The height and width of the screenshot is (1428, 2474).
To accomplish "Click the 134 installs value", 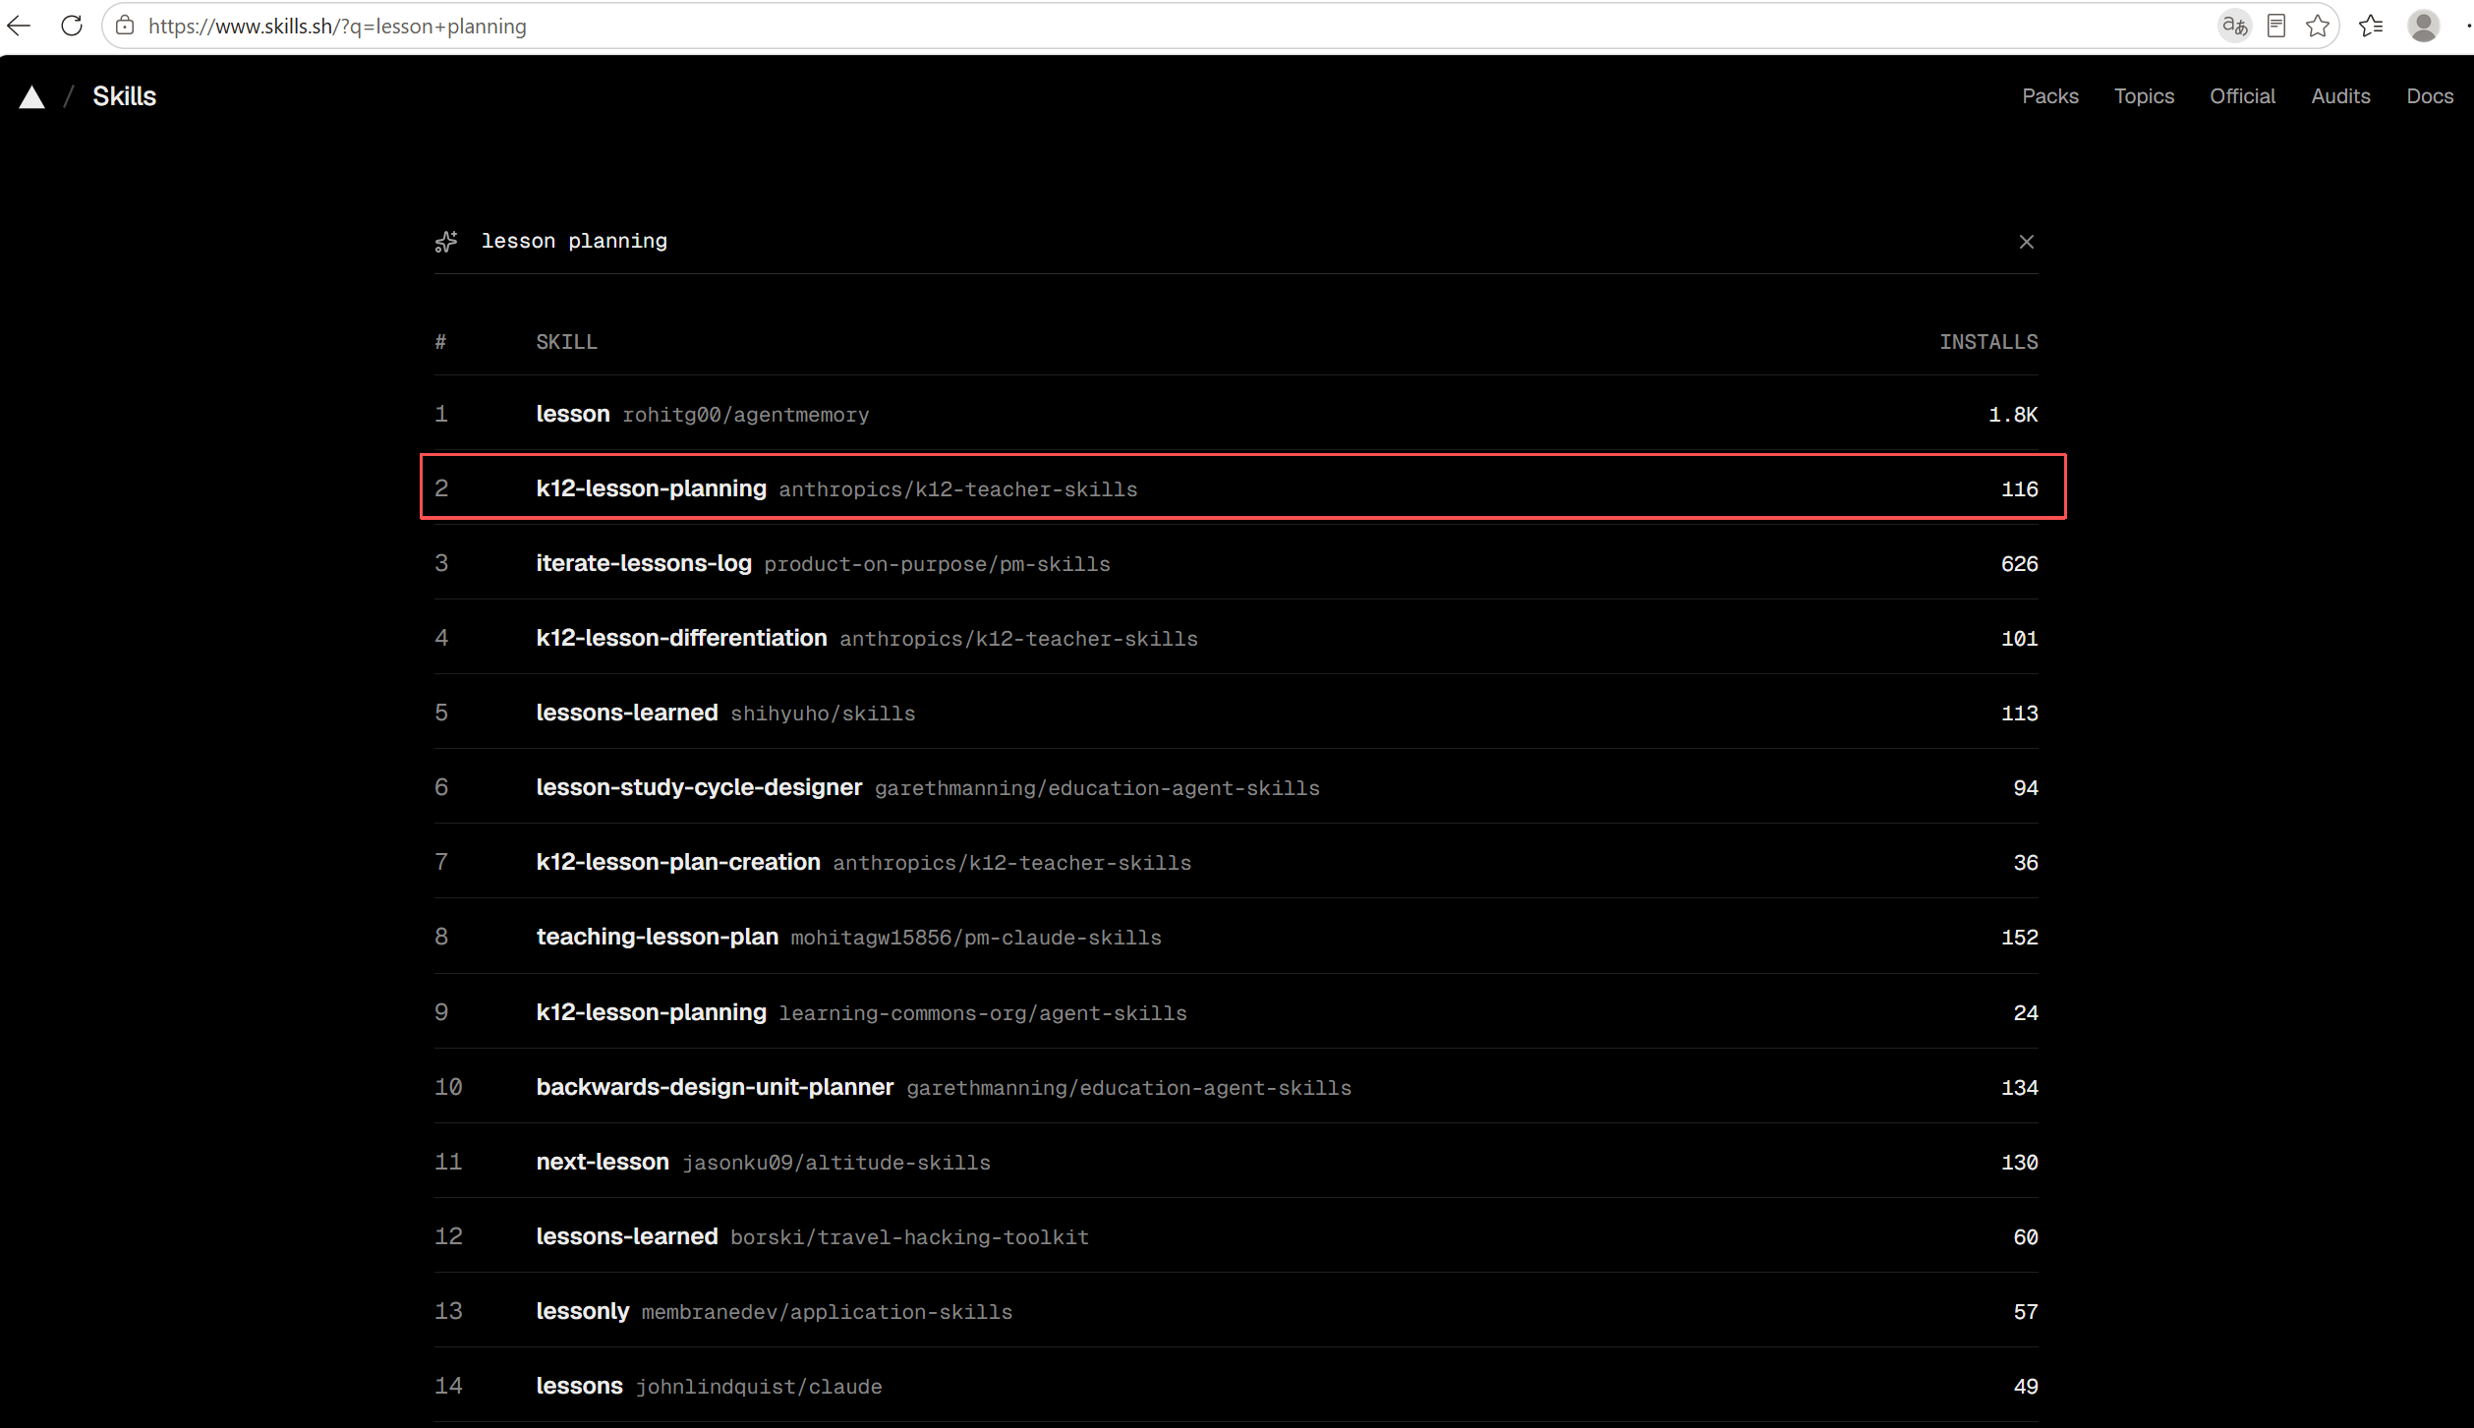I will click(x=2019, y=1088).
